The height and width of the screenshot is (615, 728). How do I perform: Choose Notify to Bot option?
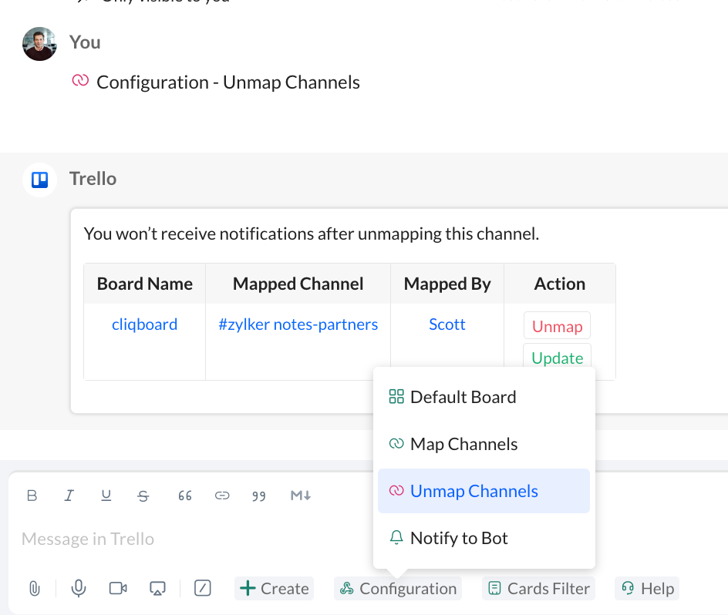484,538
